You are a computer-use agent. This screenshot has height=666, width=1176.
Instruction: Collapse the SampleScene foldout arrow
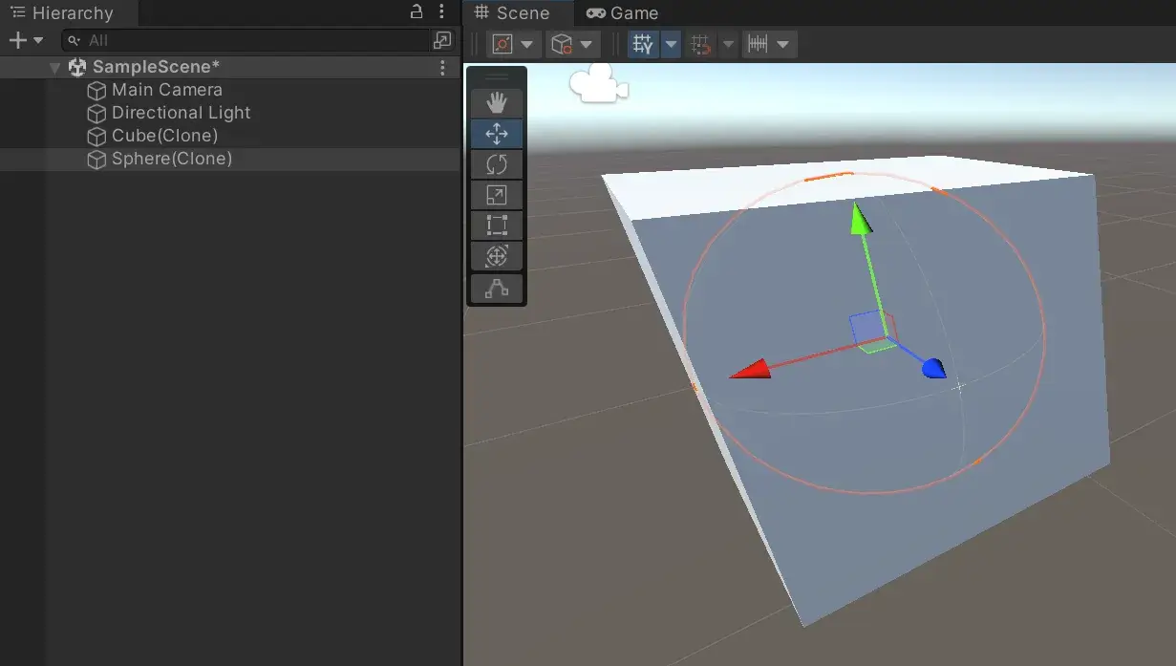tap(55, 67)
